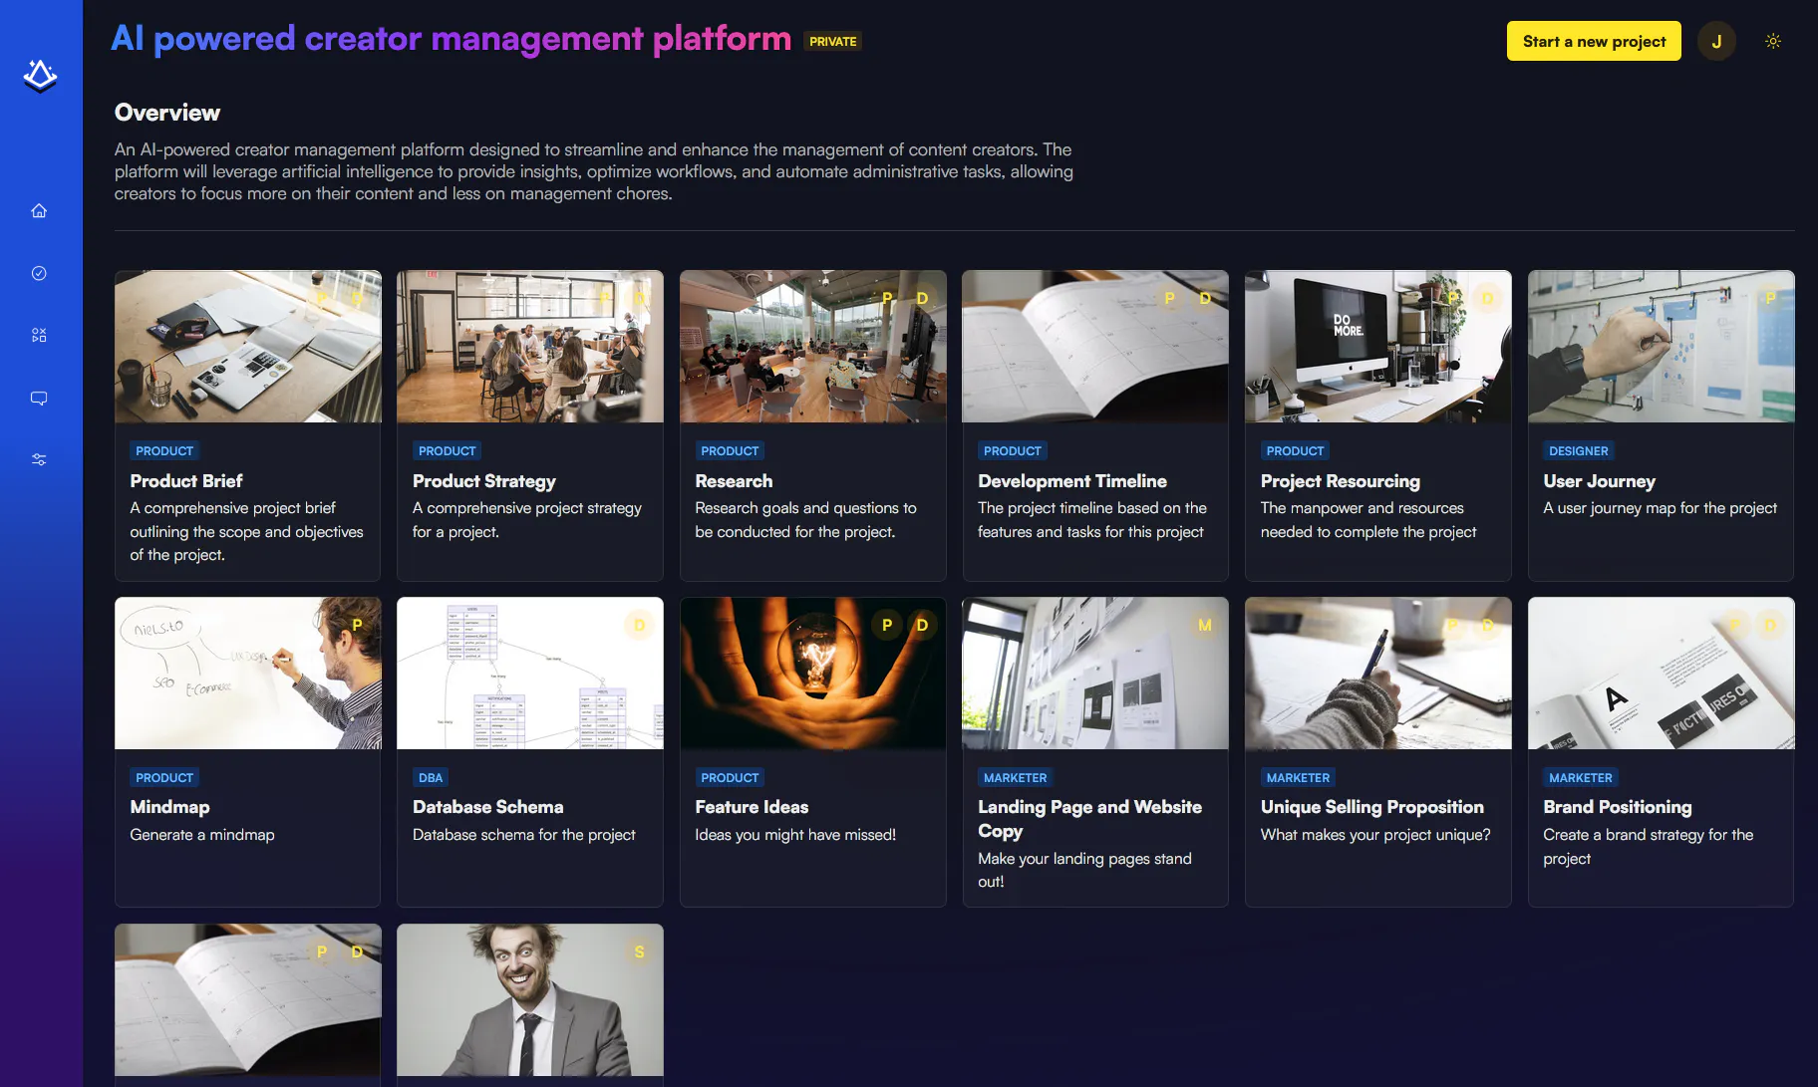Screen dimensions: 1818x1087
Task: Click the DBA tag on Database Schema card
Action: point(431,778)
